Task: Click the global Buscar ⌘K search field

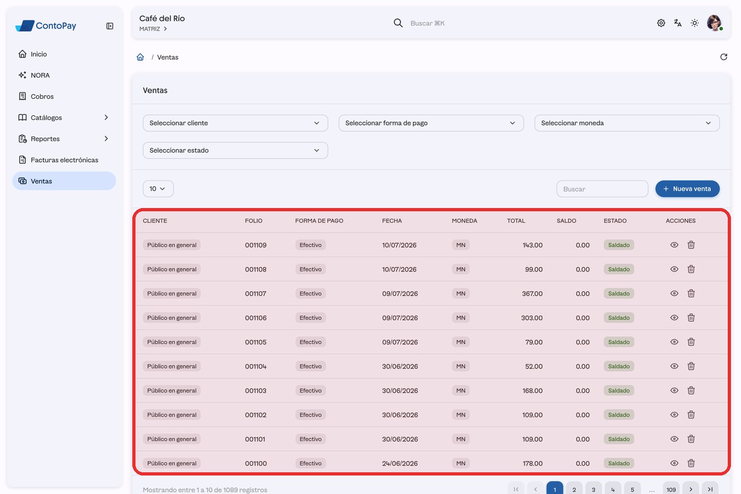Action: click(428, 23)
